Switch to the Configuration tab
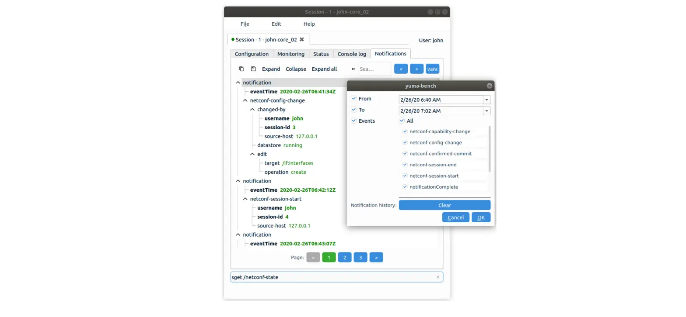This screenshot has width=686, height=317. click(x=252, y=54)
